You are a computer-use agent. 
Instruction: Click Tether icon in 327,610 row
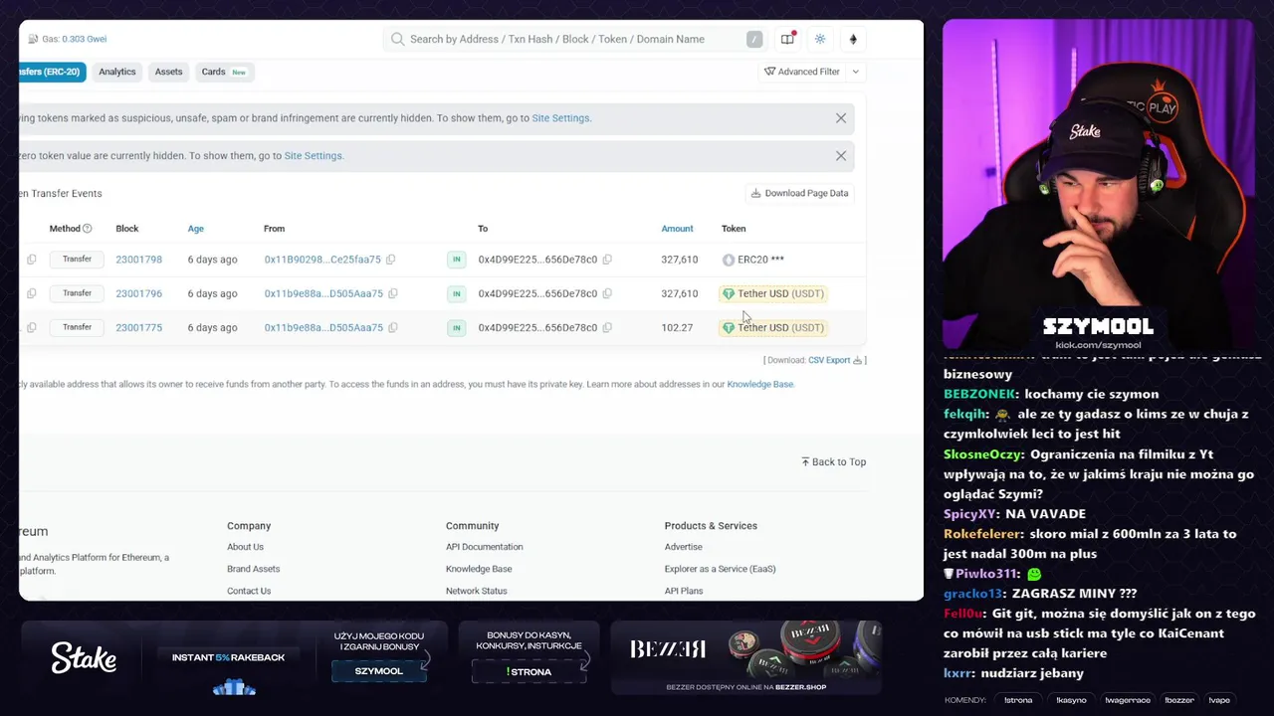[x=729, y=293]
